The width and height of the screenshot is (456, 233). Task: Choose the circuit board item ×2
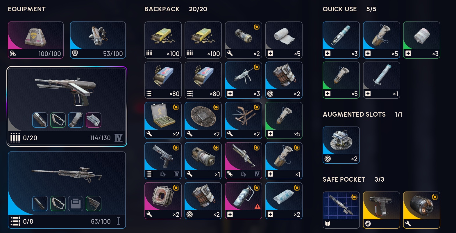coord(203,120)
